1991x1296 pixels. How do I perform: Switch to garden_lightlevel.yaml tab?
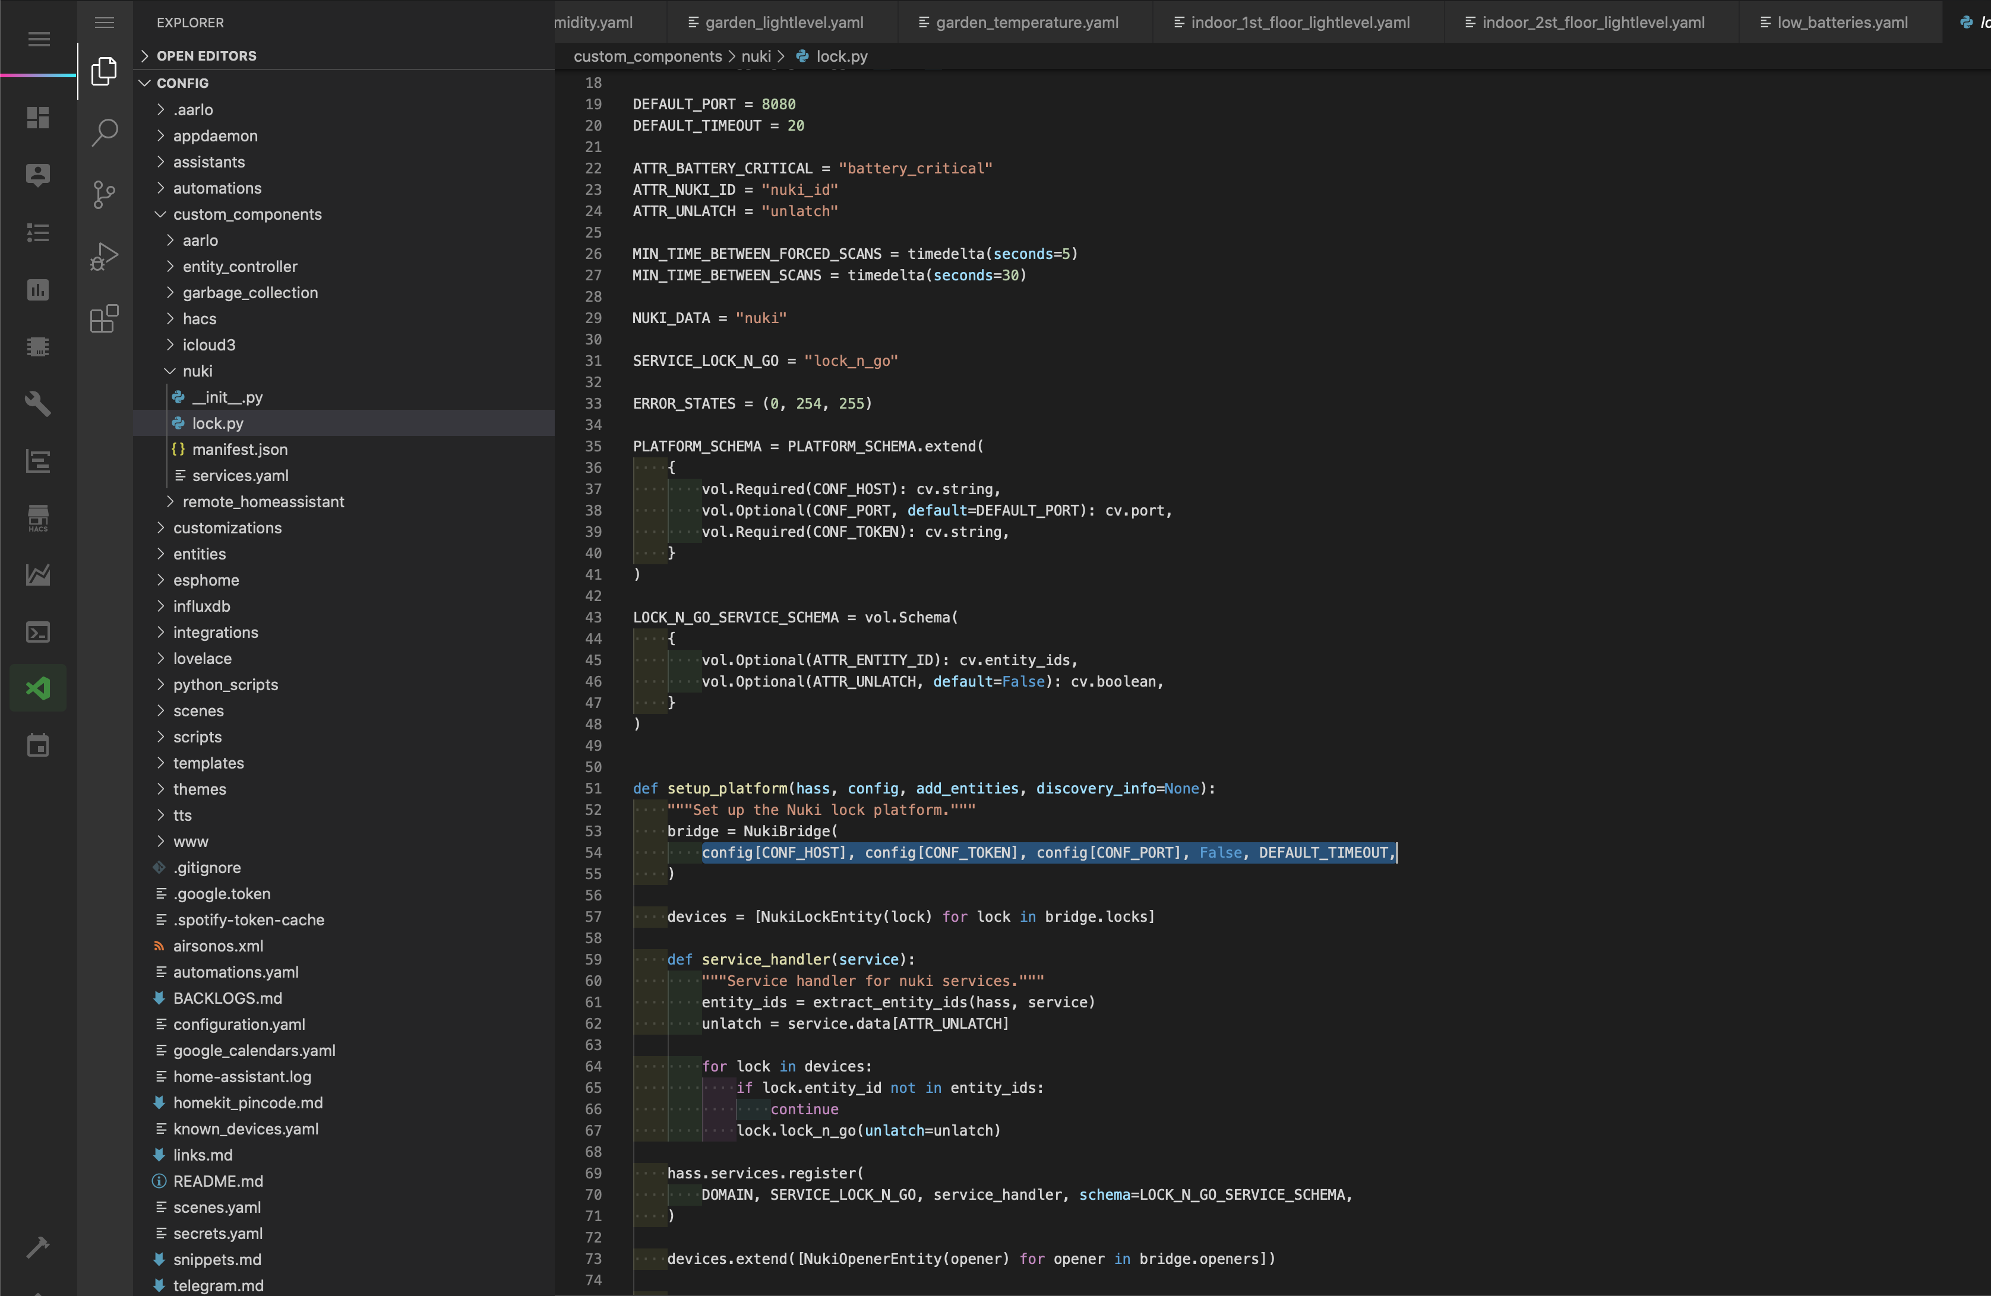[783, 23]
